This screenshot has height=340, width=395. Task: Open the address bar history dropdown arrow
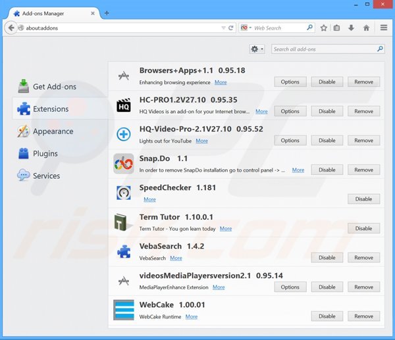click(x=223, y=28)
